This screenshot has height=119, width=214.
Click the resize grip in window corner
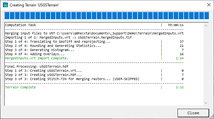click(212, 117)
